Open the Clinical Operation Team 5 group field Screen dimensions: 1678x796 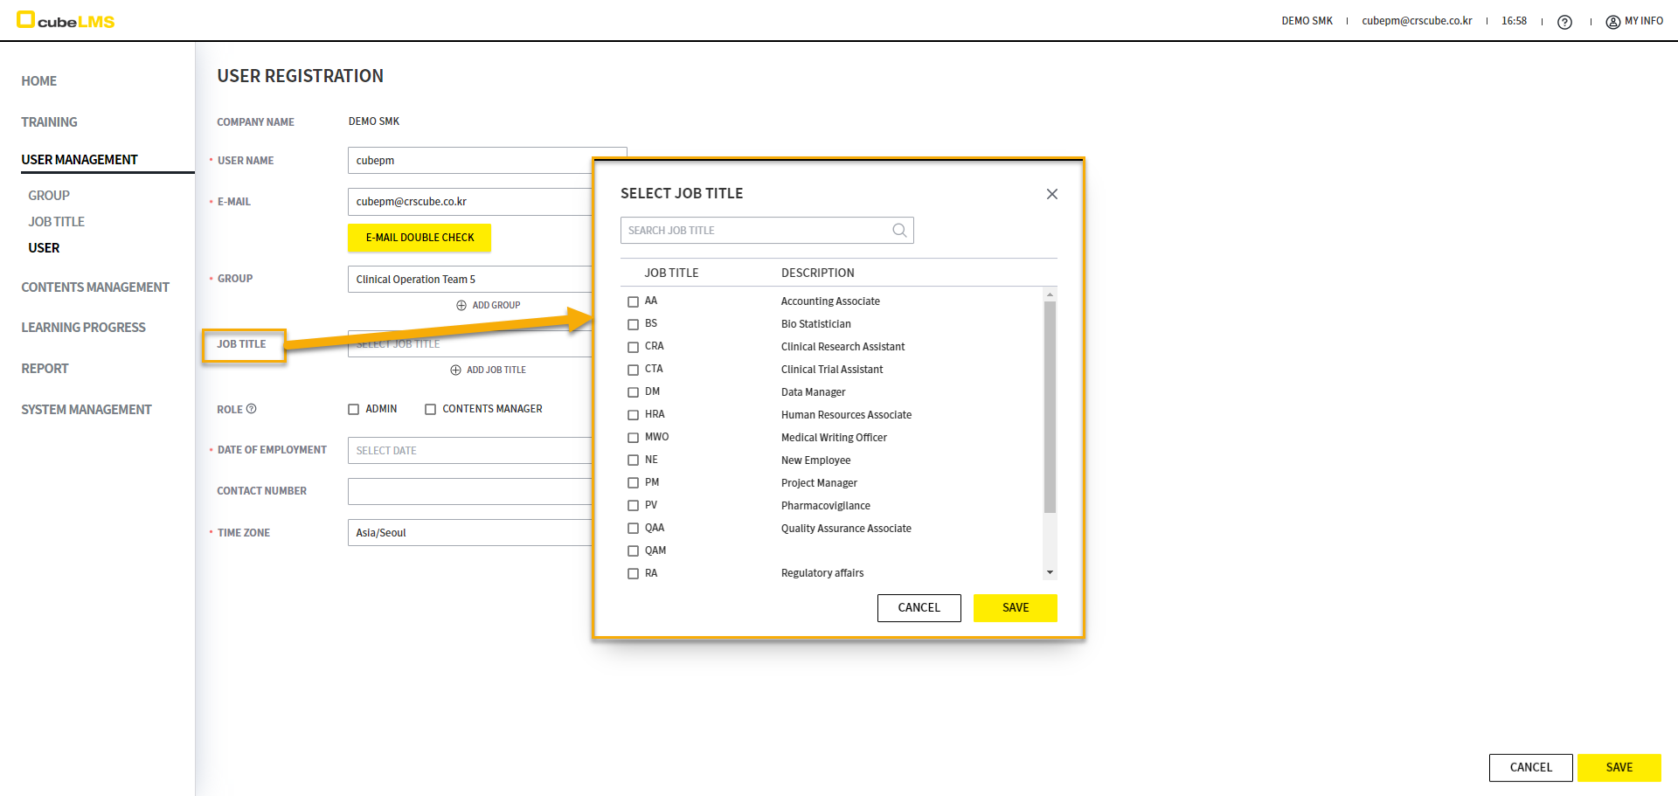click(470, 280)
